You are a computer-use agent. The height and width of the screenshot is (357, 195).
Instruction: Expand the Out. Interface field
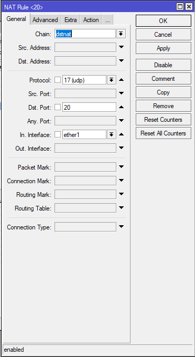coord(122,148)
